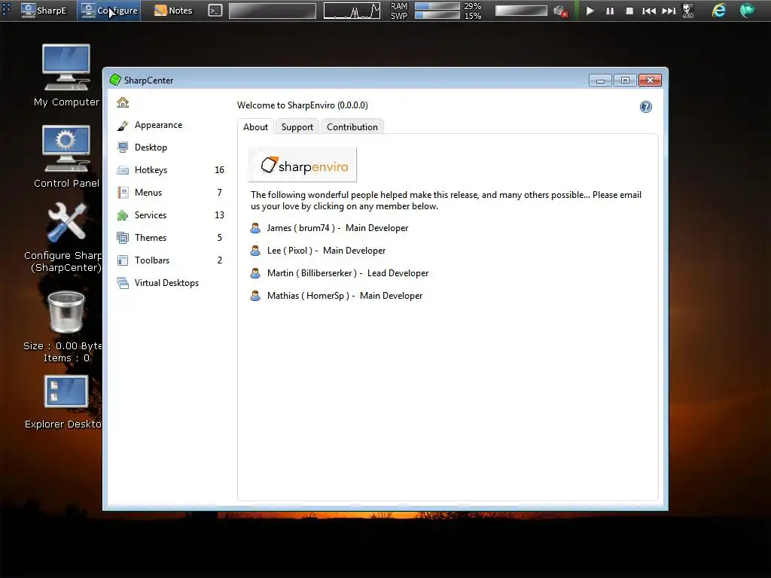771x578 pixels.
Task: Click the Hotkeys keyboard icon
Action: [123, 171]
